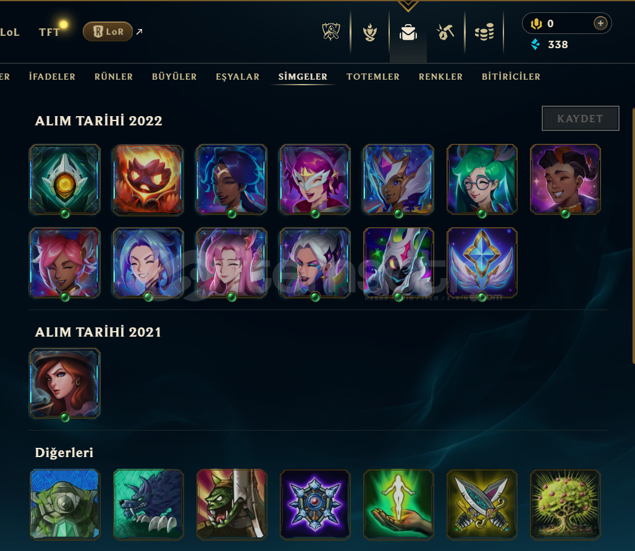Click the blue essence currency icon

(x=536, y=44)
